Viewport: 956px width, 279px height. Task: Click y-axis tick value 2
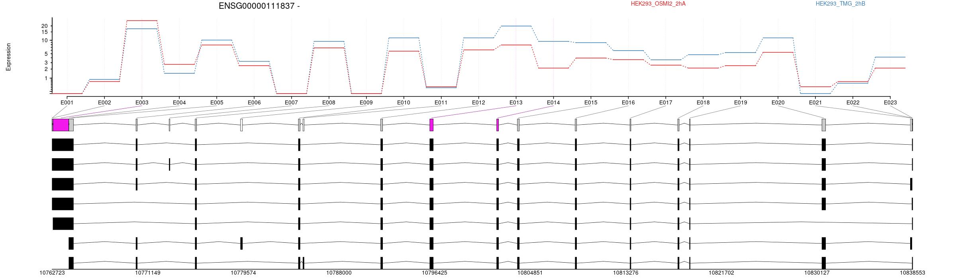click(x=46, y=69)
